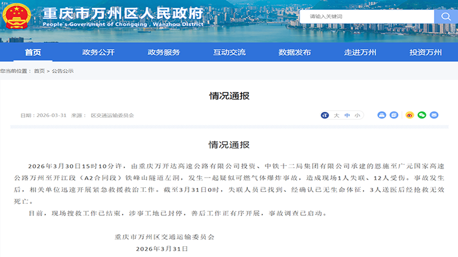Click the paragraph beginning 目前，现场搜救工作已结束
This screenshot has width=458, height=257.
point(178,213)
